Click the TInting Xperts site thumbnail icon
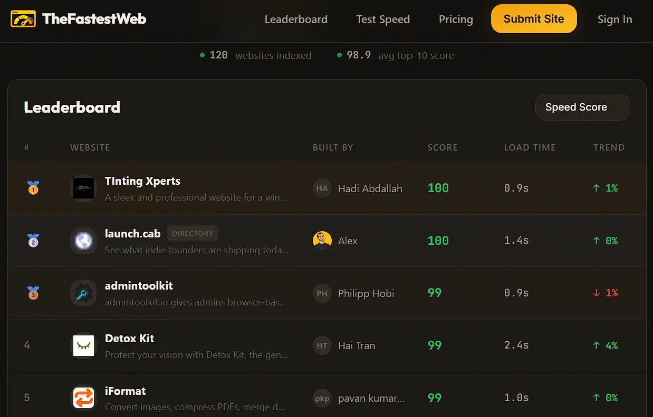 [83, 188]
